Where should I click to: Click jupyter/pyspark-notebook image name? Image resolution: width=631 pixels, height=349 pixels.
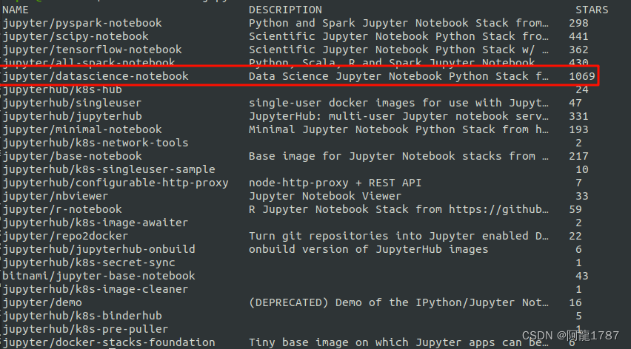coord(82,24)
